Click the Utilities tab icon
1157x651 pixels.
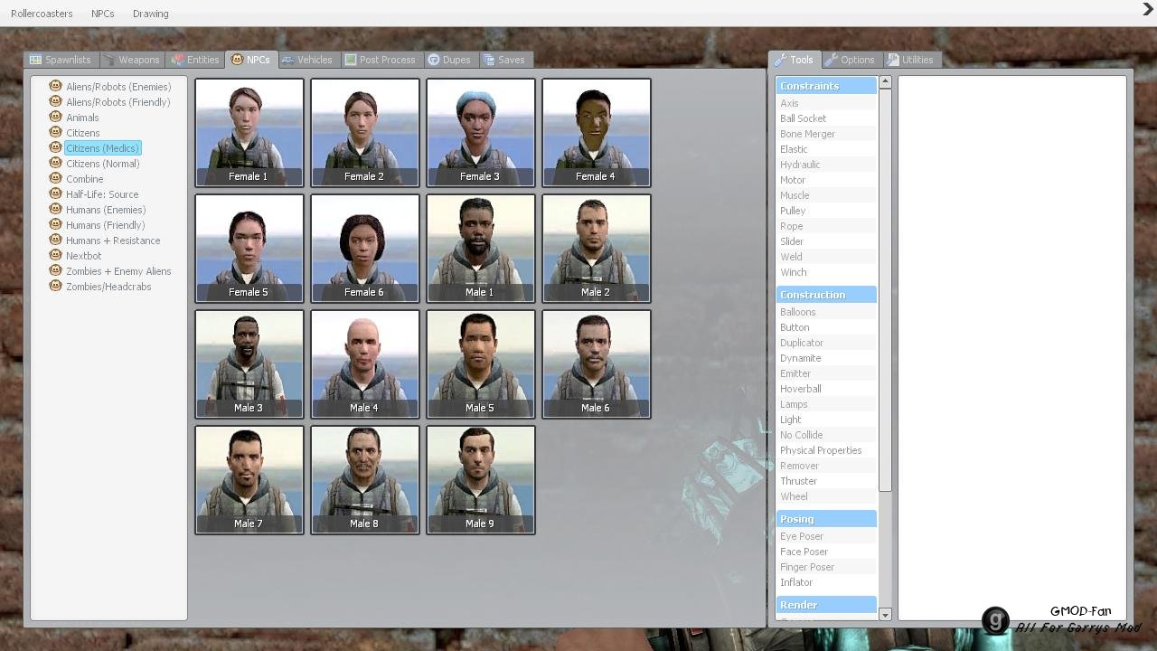pyautogui.click(x=893, y=60)
